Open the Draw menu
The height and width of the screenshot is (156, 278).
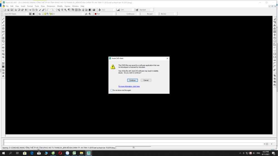click(43, 6)
